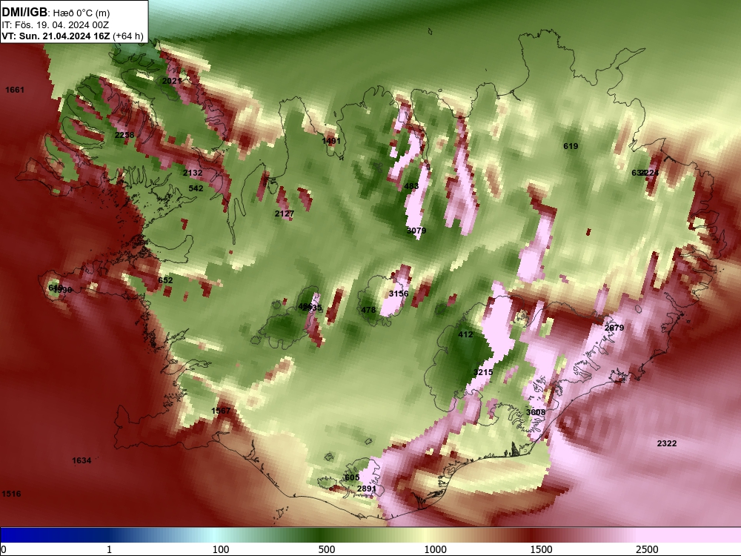Select the 'IT: Fös. 19. 04. 2024 00Z' line
741x556 pixels.
[56, 25]
